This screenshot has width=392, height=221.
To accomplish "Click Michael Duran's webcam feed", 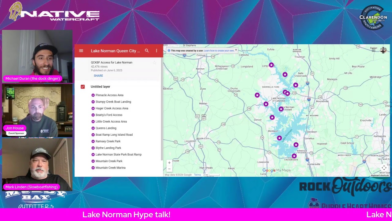I will click(37, 56).
